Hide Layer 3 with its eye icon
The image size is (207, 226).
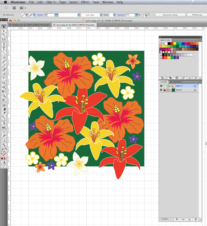pos(161,86)
